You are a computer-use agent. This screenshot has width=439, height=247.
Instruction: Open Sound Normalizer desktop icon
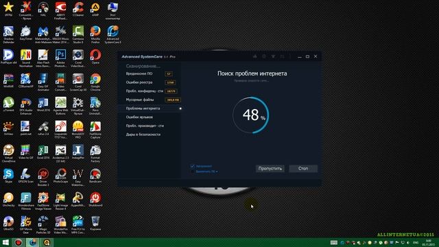(26, 58)
